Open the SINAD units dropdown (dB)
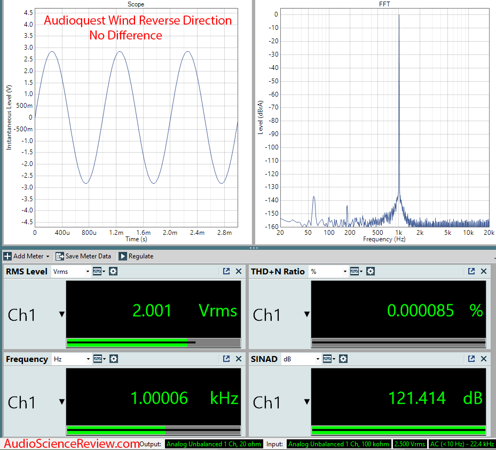 pyautogui.click(x=301, y=359)
